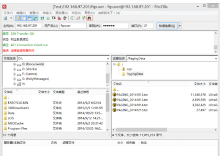The width and height of the screenshot is (221, 156).
Task: Select remote file PAGING_20141218.txt
Action: 132,110
